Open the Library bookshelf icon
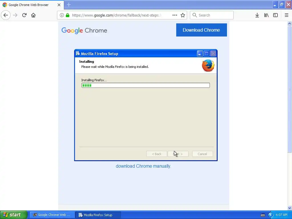This screenshot has width=292, height=219. [266, 15]
